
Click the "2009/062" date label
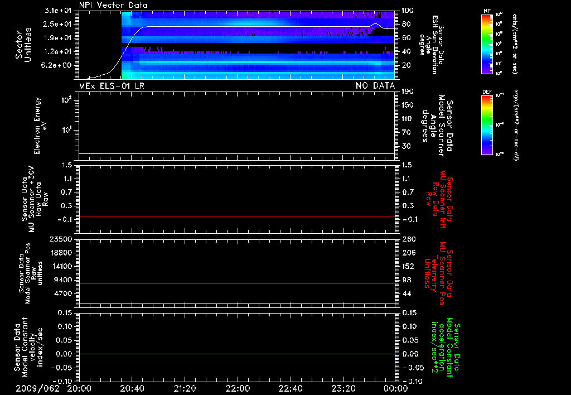38,388
